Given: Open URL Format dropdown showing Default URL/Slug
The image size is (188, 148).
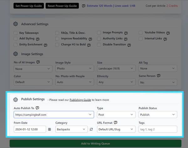Looking at the screenshot, I should [116, 129].
